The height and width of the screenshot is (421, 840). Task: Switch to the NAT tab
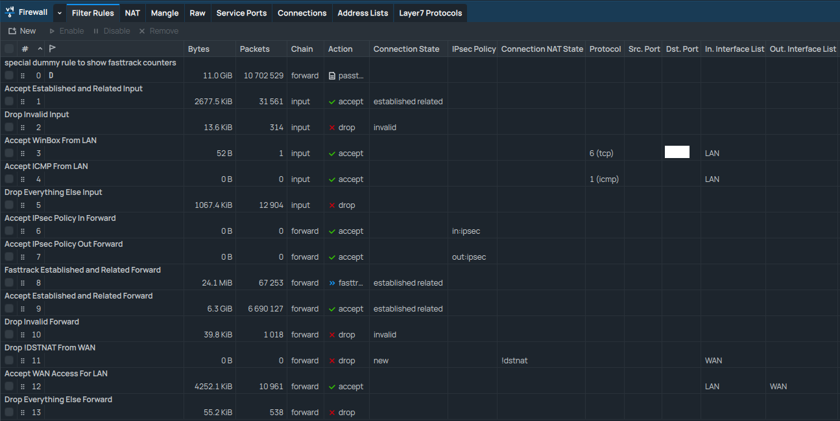coord(132,13)
